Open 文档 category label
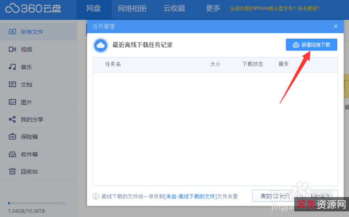Viewport: 349px width, 217px height. click(x=27, y=85)
